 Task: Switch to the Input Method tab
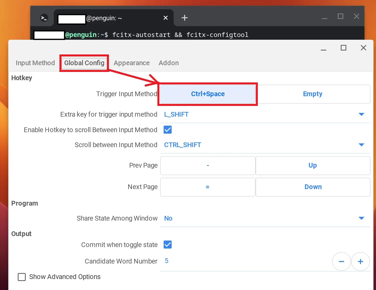35,63
